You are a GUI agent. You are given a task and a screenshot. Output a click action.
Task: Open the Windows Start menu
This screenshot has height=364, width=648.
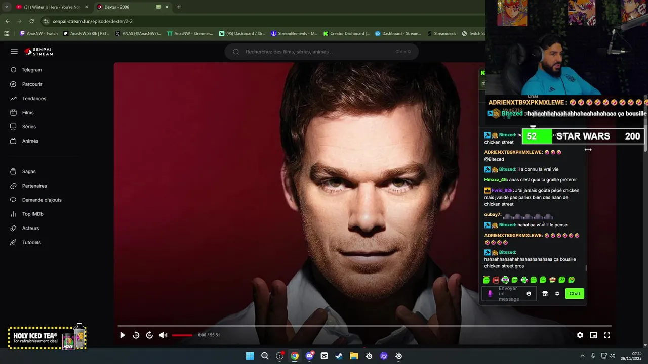[x=250, y=356]
